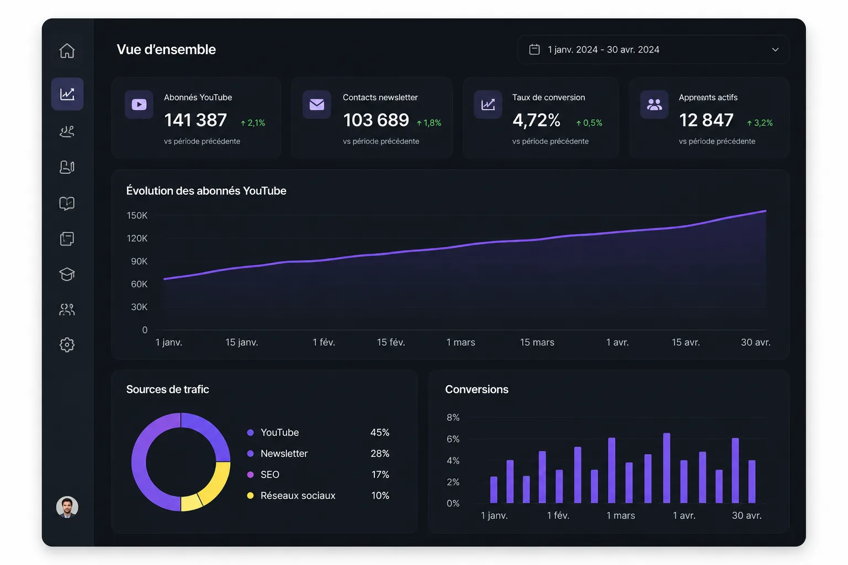Click the tallest bar in Conversions chart

coord(666,468)
